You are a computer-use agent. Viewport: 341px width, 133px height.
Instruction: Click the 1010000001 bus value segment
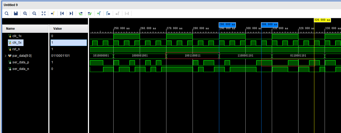(x=101, y=56)
